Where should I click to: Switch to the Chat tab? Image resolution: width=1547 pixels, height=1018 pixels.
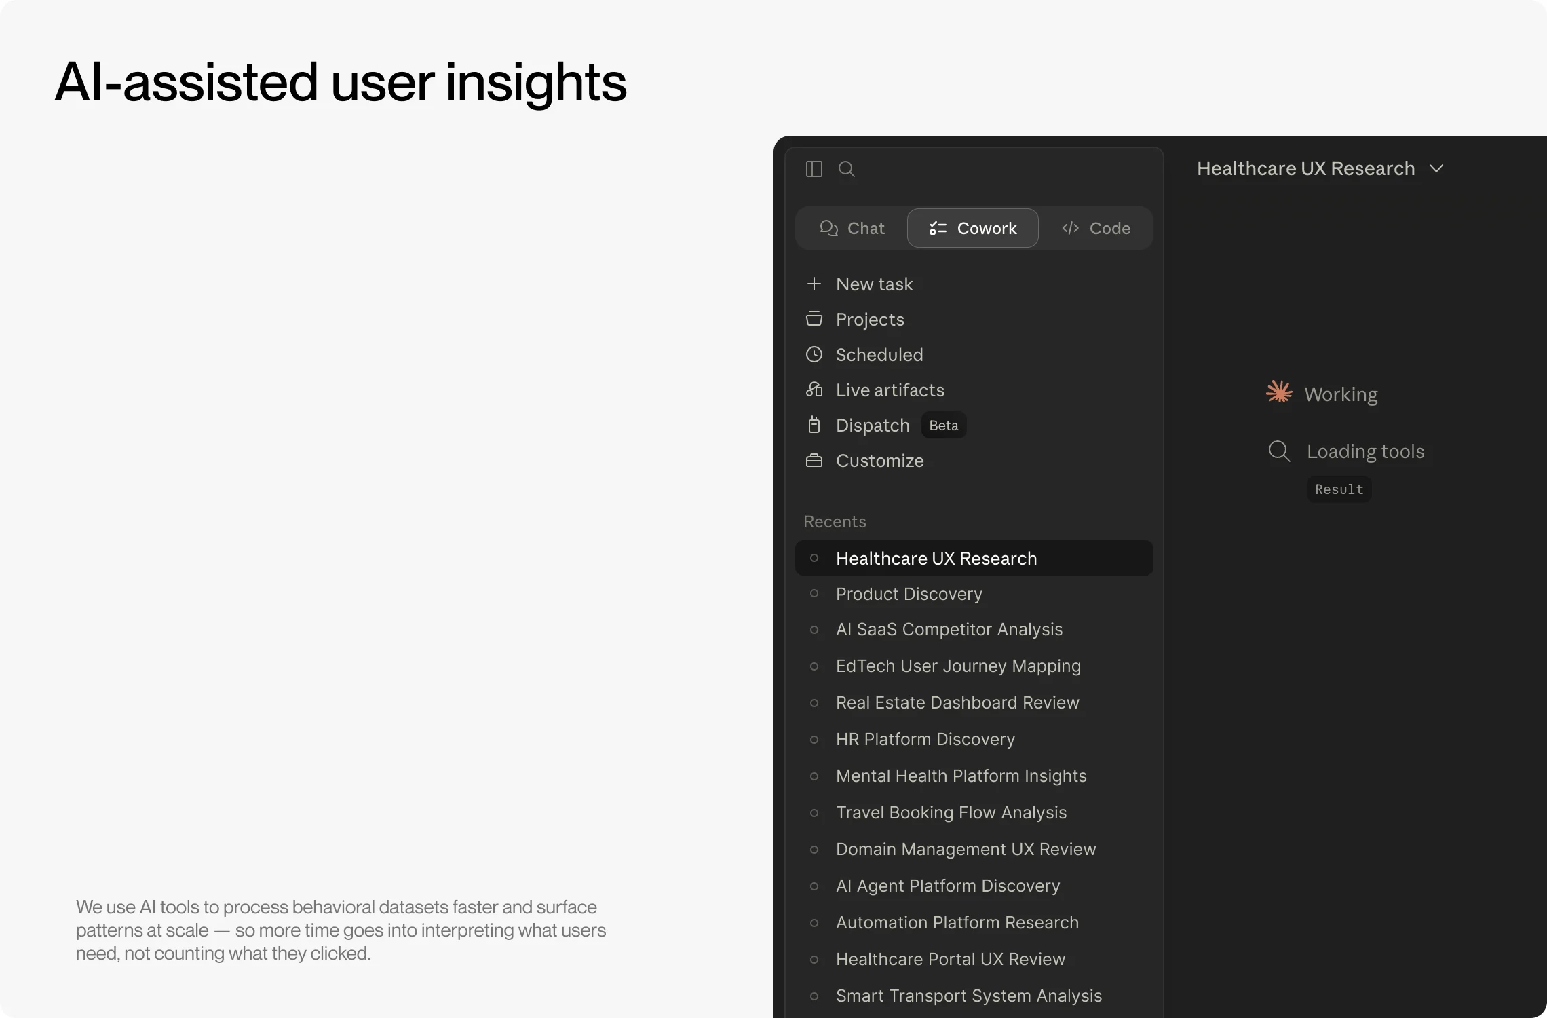click(852, 229)
